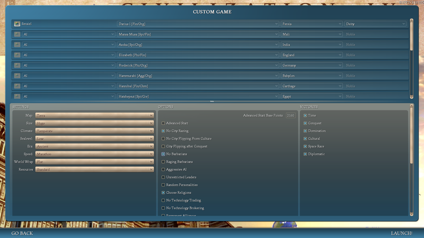
Task: Enable the Advanced Start option
Action: (x=163, y=123)
